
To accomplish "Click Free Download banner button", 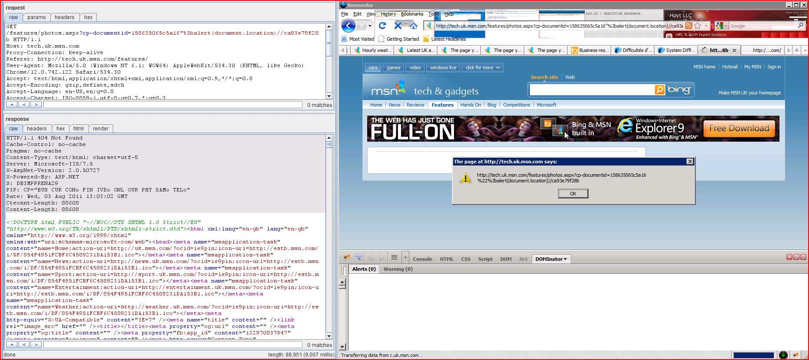I will 739,129.
